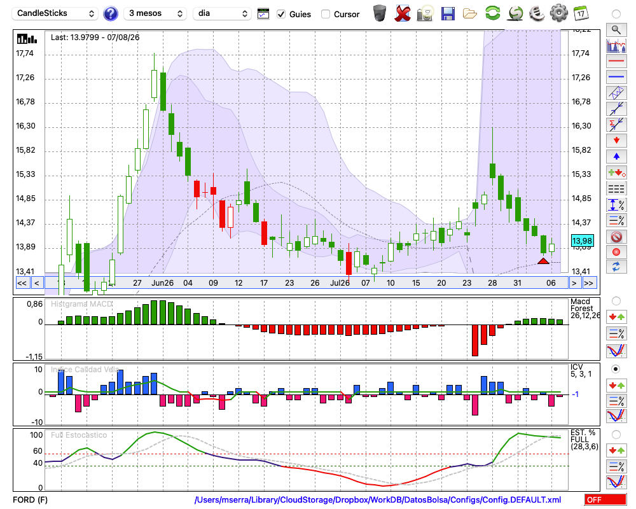This screenshot has width=636, height=509.
Task: Click the << rewind timeline button
Action: tap(22, 283)
